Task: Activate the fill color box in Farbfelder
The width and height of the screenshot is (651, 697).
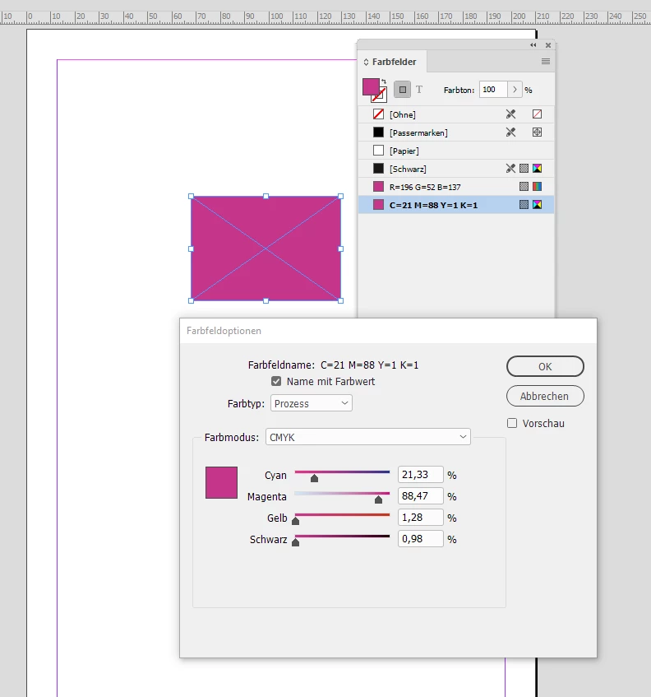Action: (370, 86)
